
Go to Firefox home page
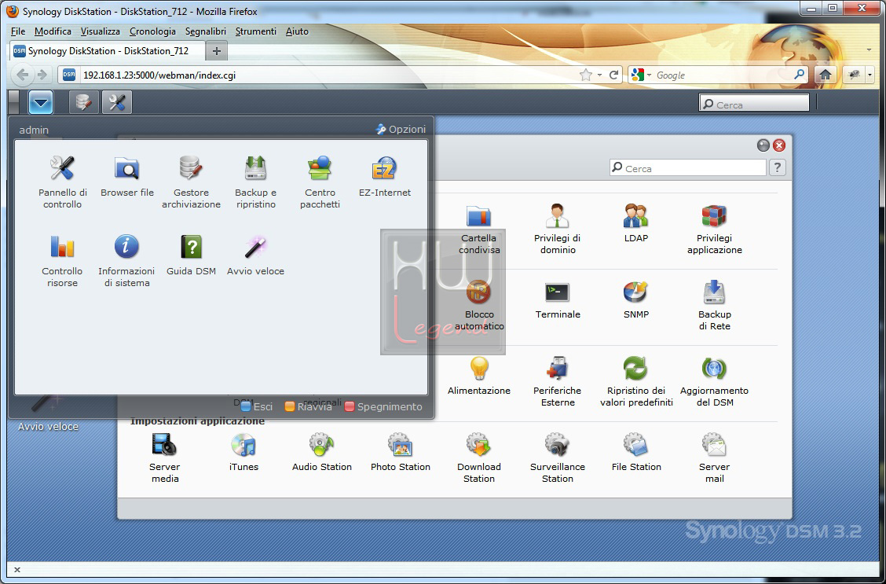(826, 75)
